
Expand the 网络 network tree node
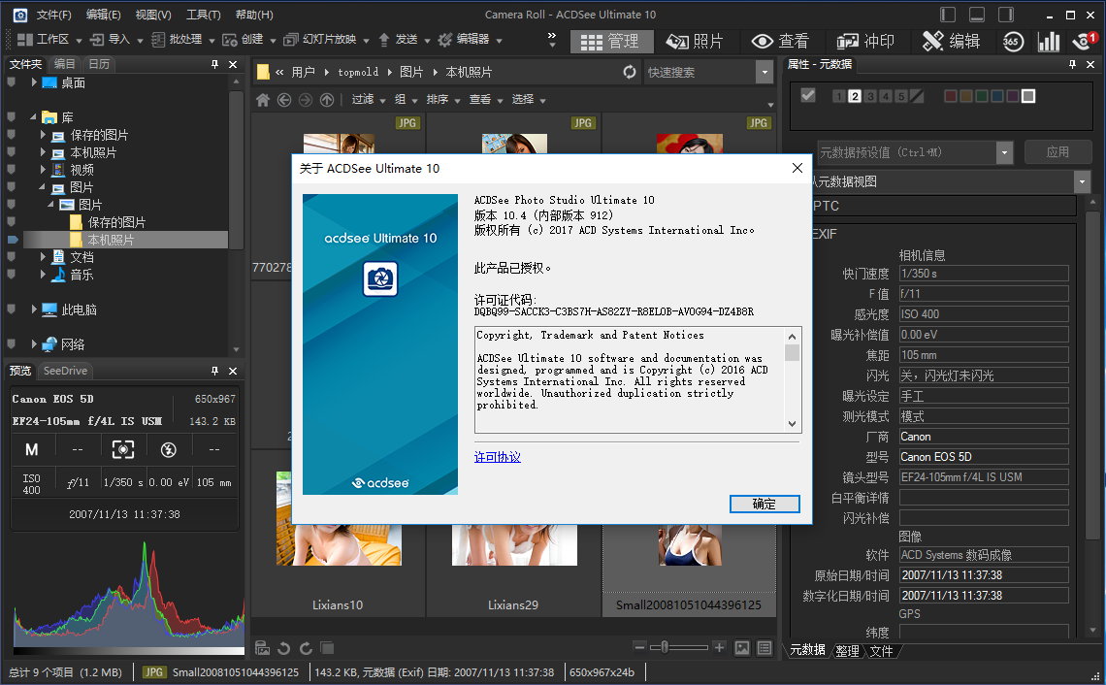pyautogui.click(x=34, y=343)
